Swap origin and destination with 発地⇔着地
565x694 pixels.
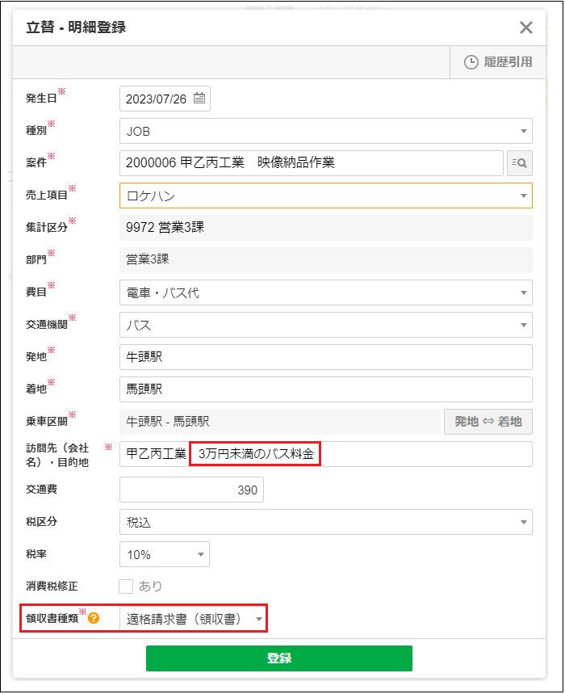point(488,421)
